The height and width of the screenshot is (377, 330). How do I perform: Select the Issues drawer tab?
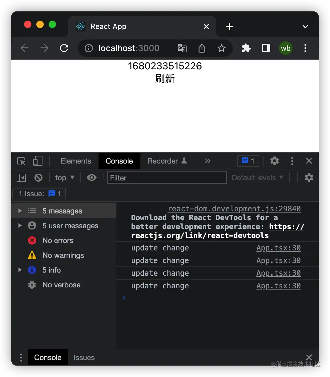tap(84, 358)
